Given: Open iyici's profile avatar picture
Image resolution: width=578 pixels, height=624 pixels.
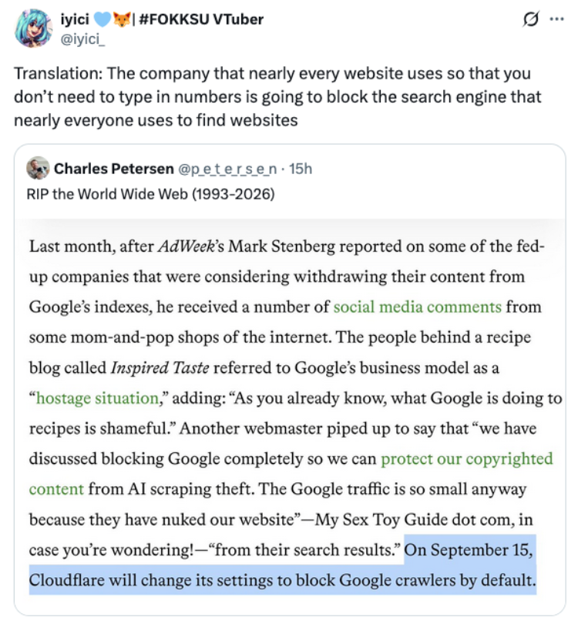Looking at the screenshot, I should 33,29.
